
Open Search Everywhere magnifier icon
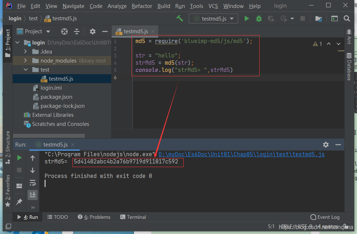click(x=347, y=19)
